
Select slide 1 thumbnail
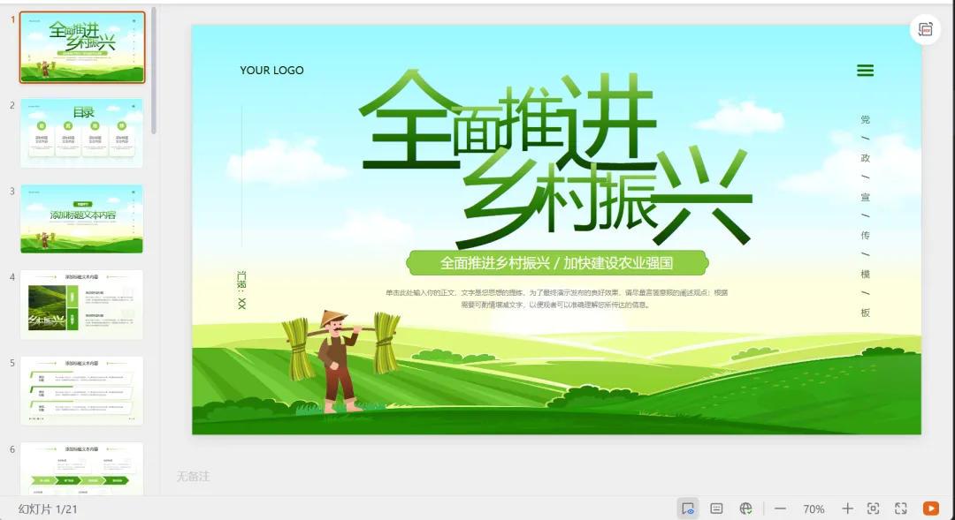point(82,47)
